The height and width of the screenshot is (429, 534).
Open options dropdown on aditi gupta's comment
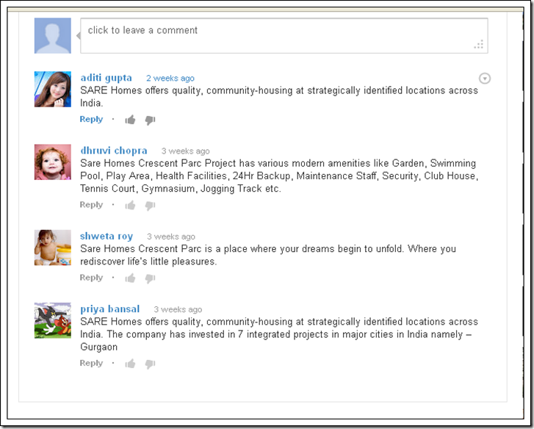pyautogui.click(x=485, y=79)
